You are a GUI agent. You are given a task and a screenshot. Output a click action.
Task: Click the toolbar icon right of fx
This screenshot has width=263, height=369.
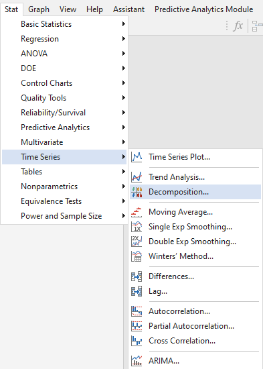point(257,25)
